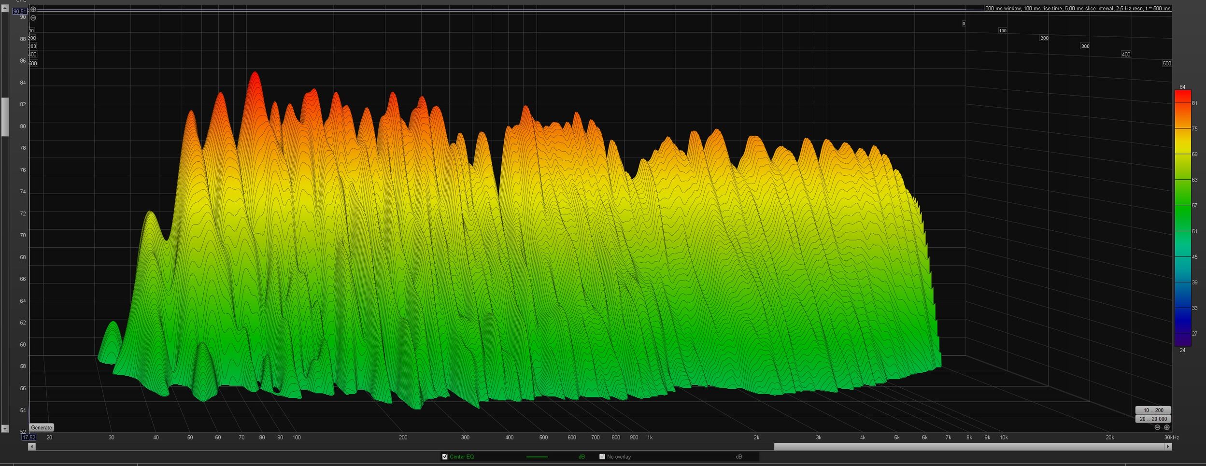Click the dB label beside Center EQ

tap(582, 457)
